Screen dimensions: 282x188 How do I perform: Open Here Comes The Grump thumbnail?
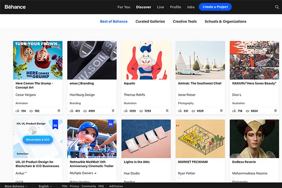pos(38,60)
